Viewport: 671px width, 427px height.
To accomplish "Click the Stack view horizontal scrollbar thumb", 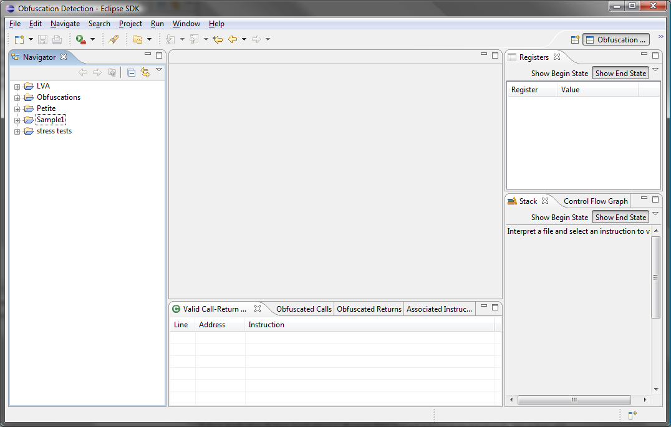I will coord(574,400).
